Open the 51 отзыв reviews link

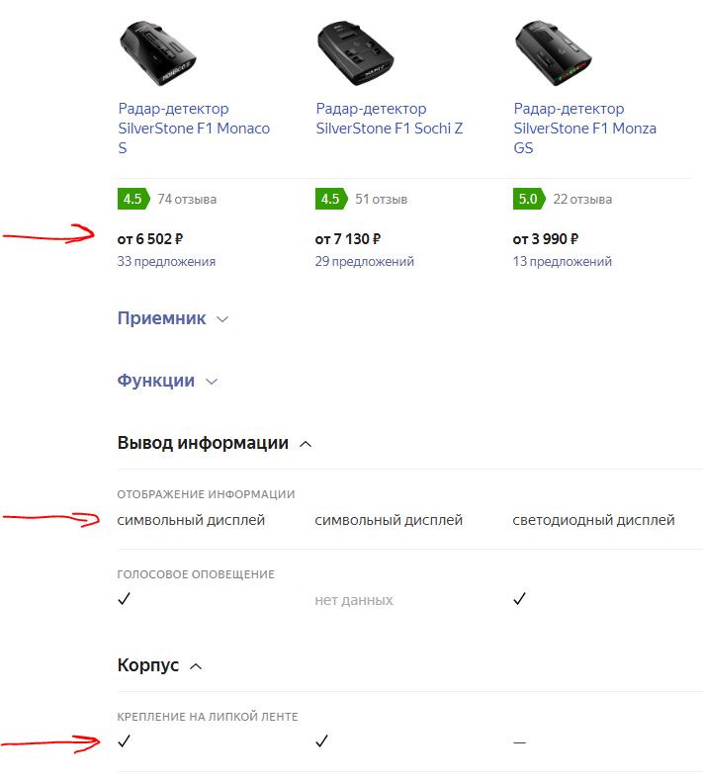(381, 199)
